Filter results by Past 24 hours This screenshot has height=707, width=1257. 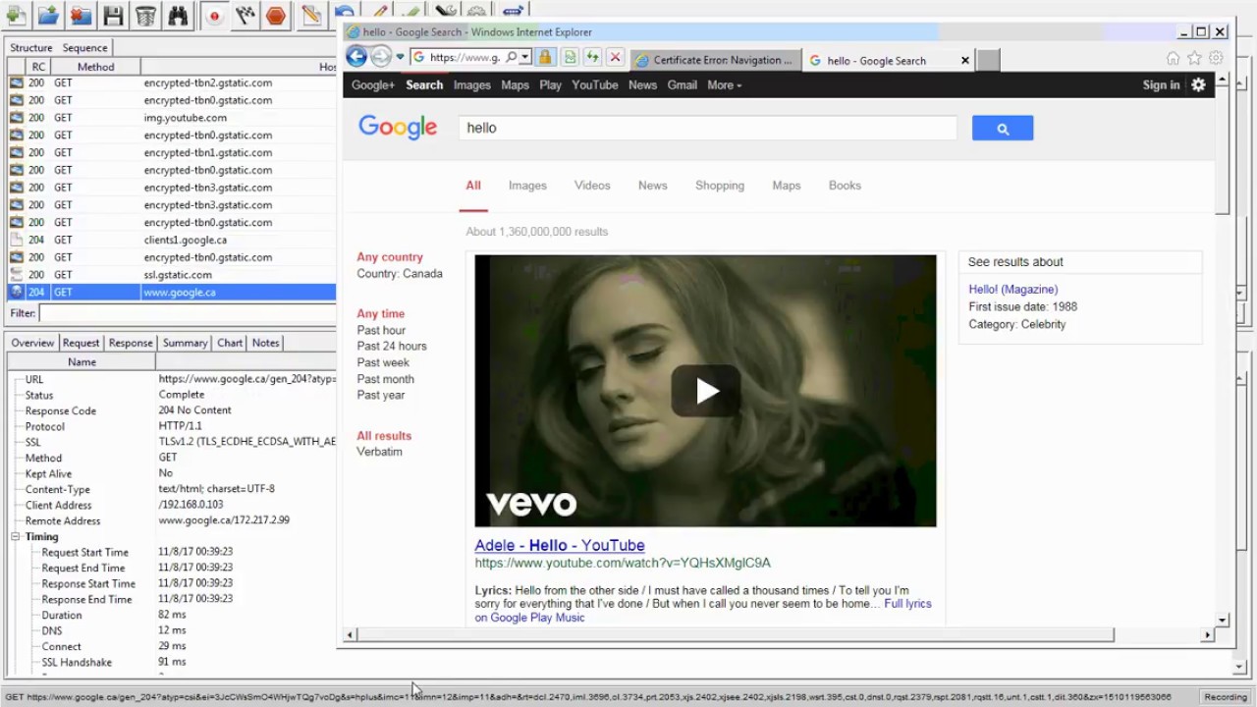point(392,346)
